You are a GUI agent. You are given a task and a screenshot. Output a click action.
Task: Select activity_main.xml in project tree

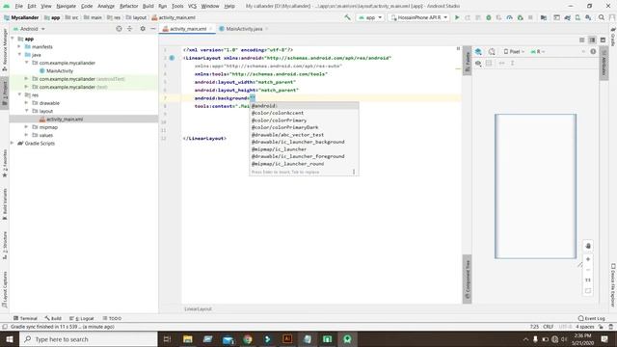tap(65, 119)
